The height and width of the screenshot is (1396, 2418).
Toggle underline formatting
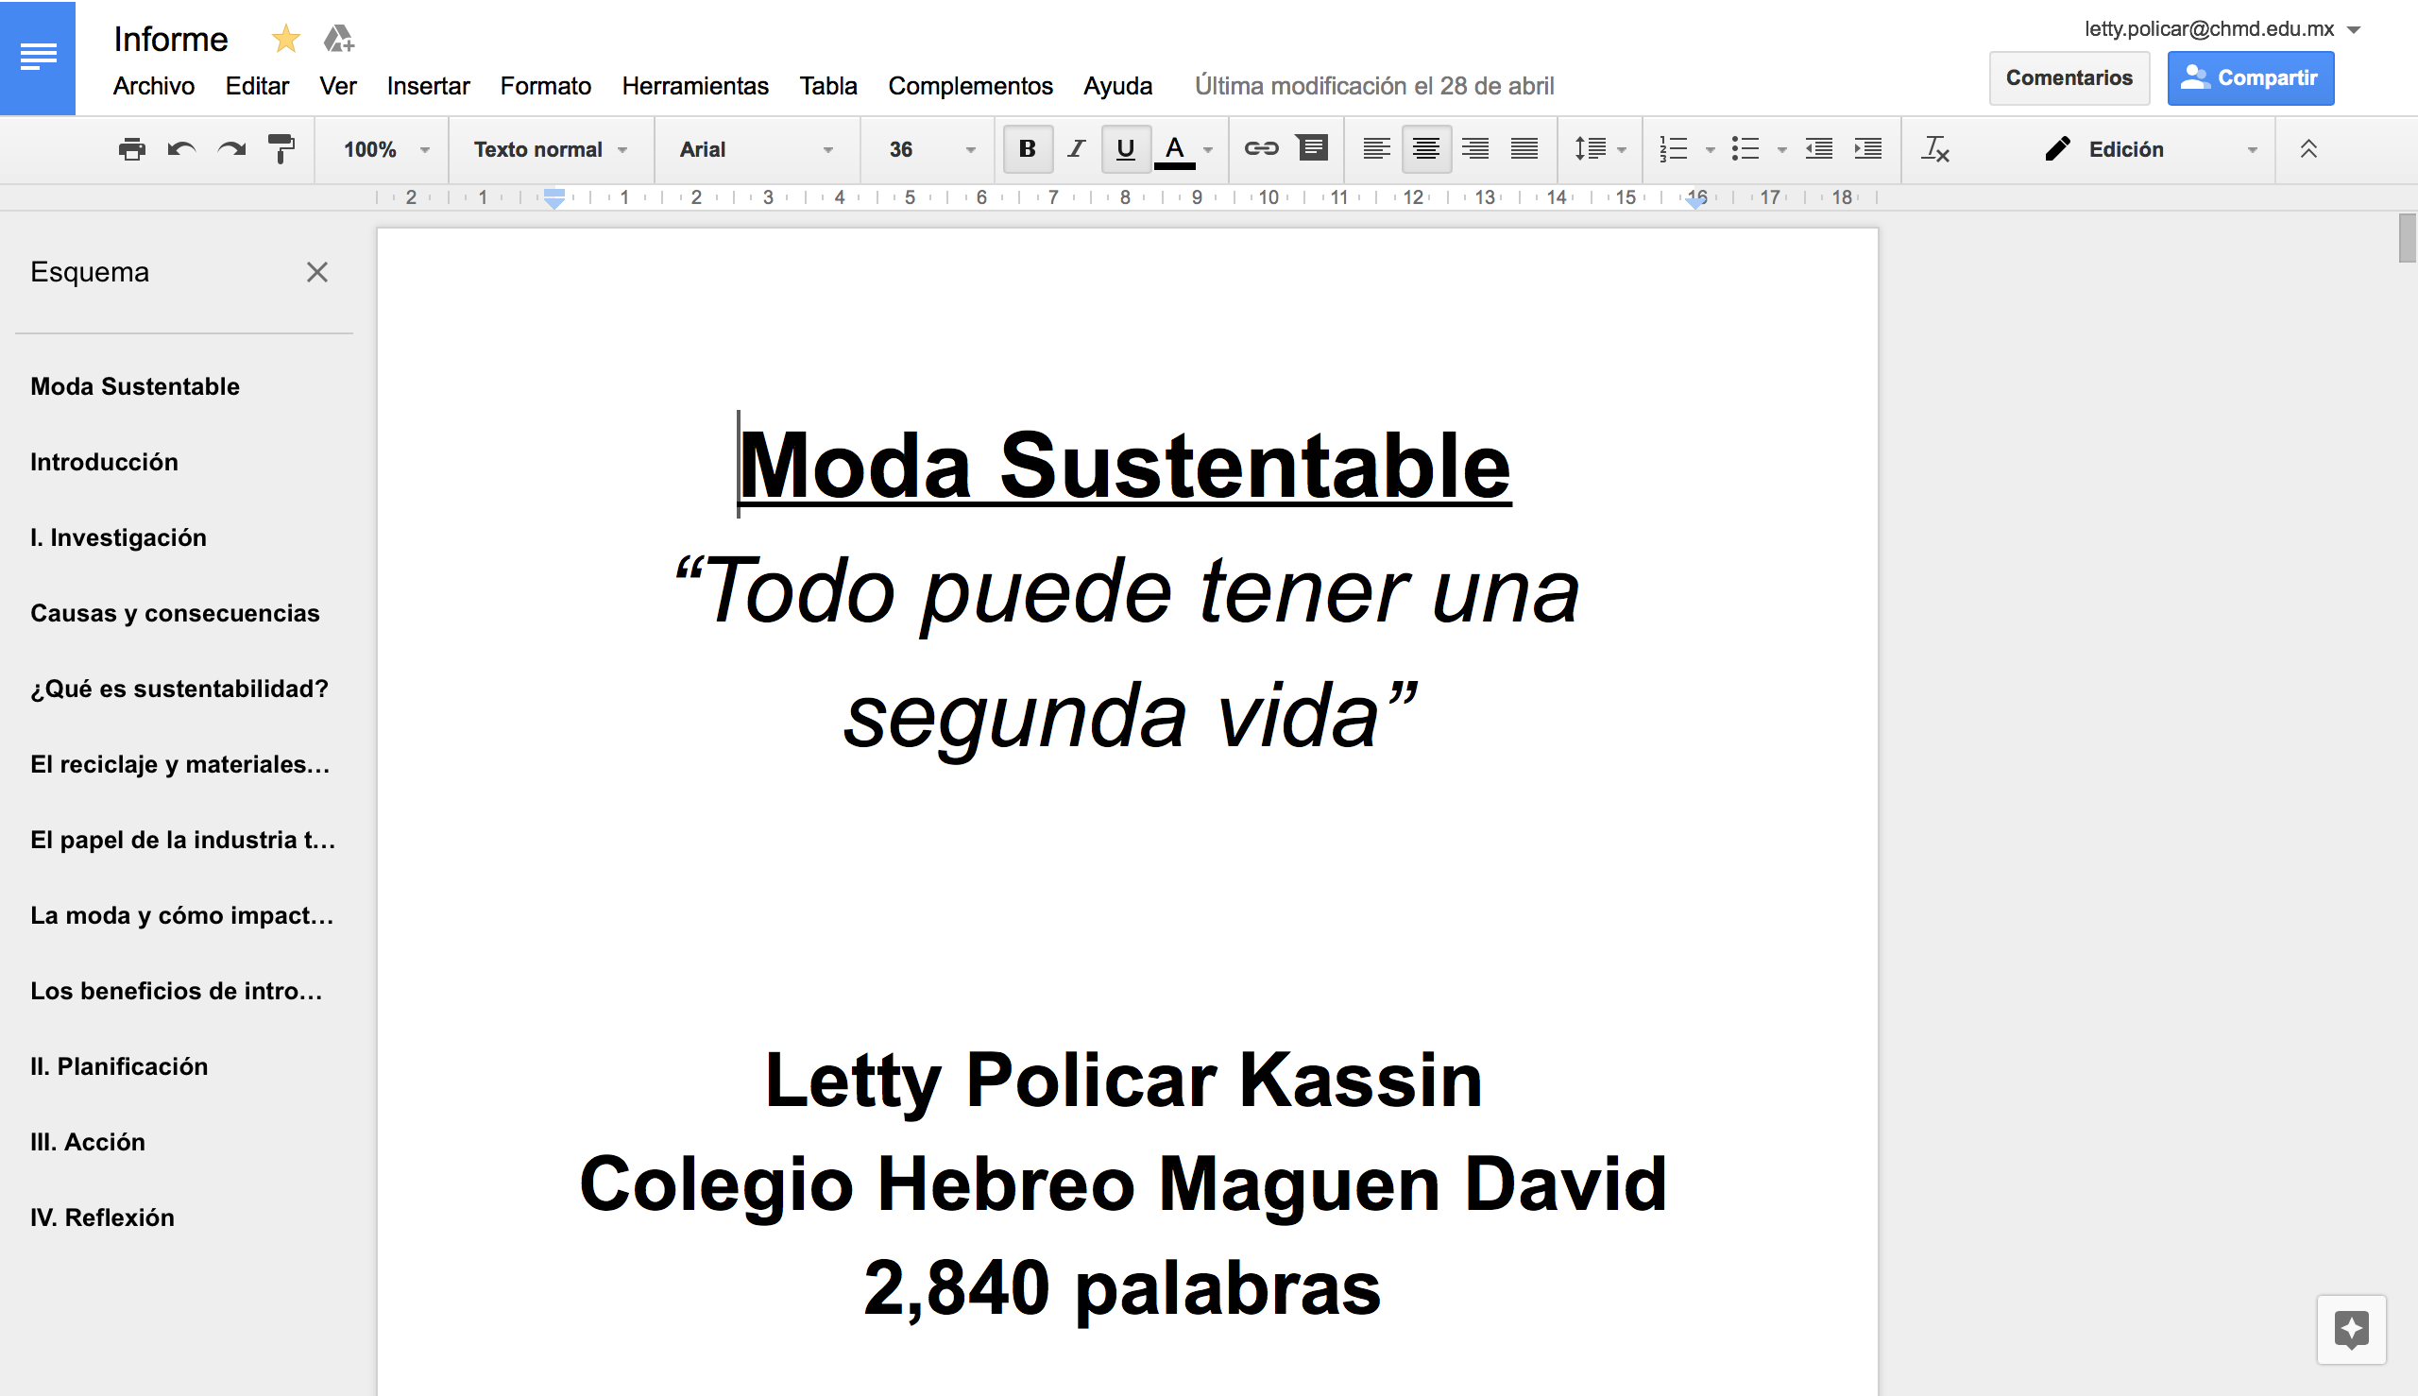(1126, 148)
